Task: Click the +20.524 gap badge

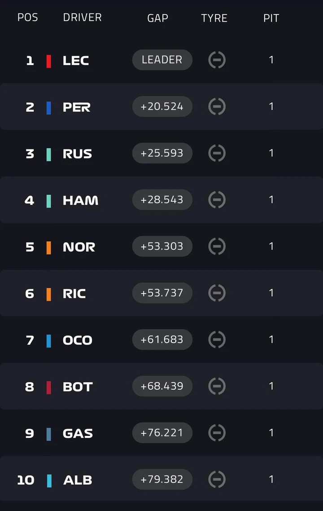Action: pos(162,106)
